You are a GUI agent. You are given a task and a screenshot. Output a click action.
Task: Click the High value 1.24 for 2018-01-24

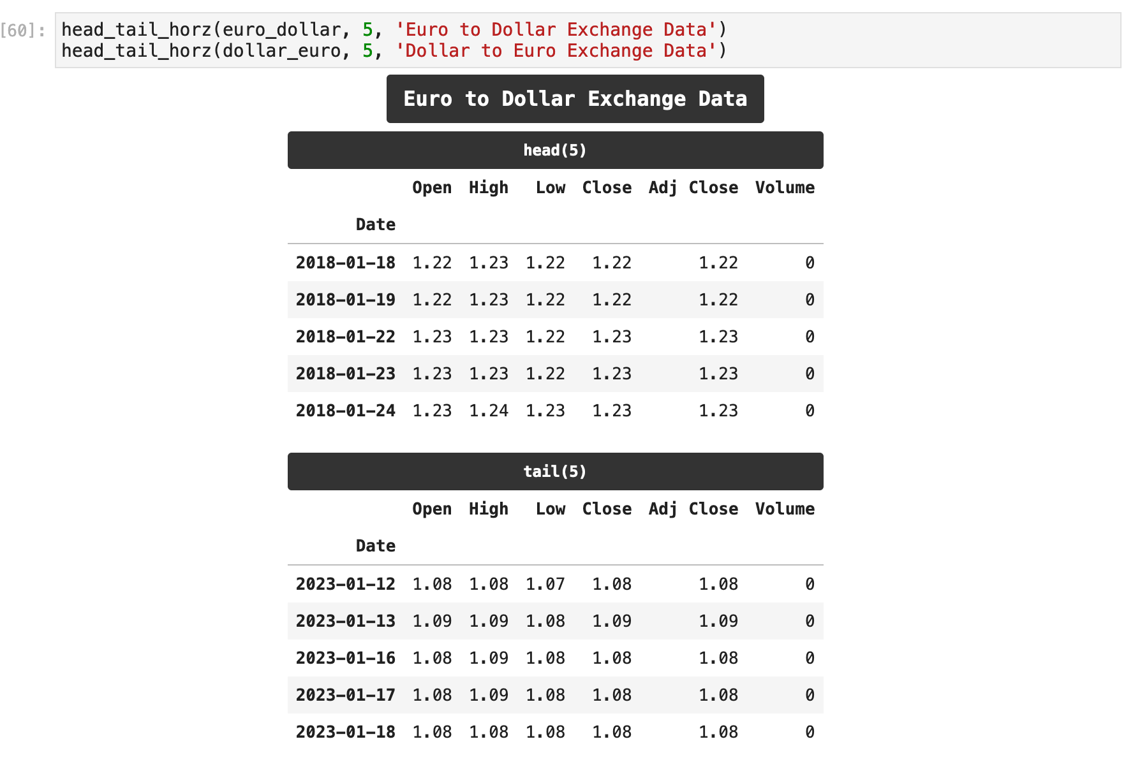point(489,411)
